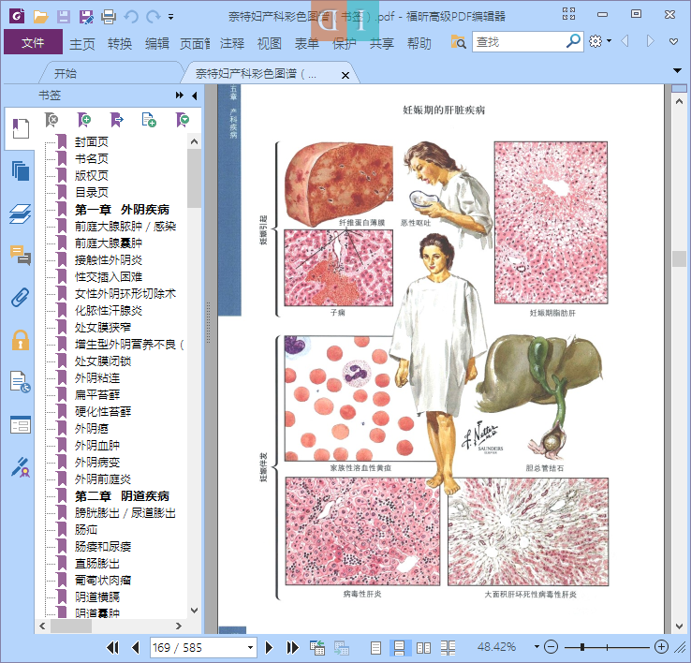Open the 视图 ribbon tab
This screenshot has width=691, height=663.
(270, 43)
